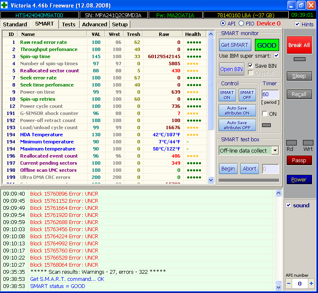
Task: Click serial number SN field
Action: [113, 15]
